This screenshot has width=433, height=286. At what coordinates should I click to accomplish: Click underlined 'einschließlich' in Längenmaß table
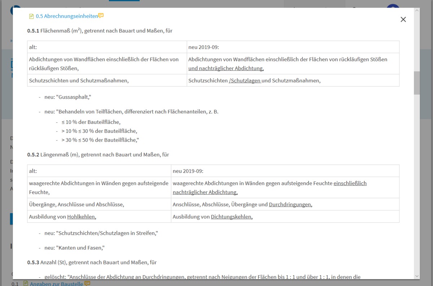[x=350, y=183]
